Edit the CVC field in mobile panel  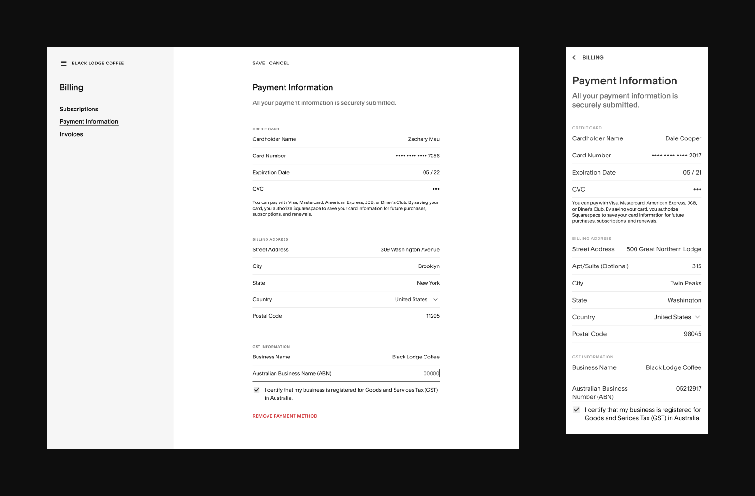[637, 189]
